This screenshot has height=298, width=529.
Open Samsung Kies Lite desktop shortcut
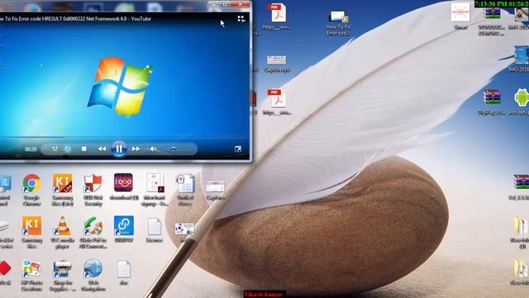point(63,190)
